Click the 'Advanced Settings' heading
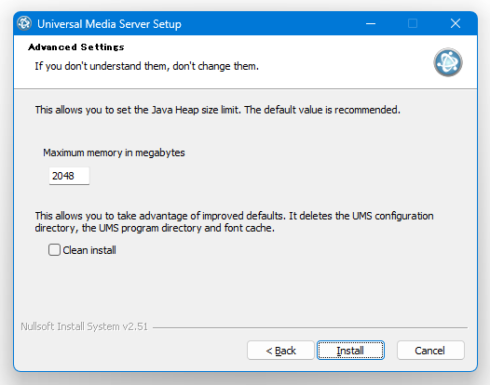 (76, 47)
